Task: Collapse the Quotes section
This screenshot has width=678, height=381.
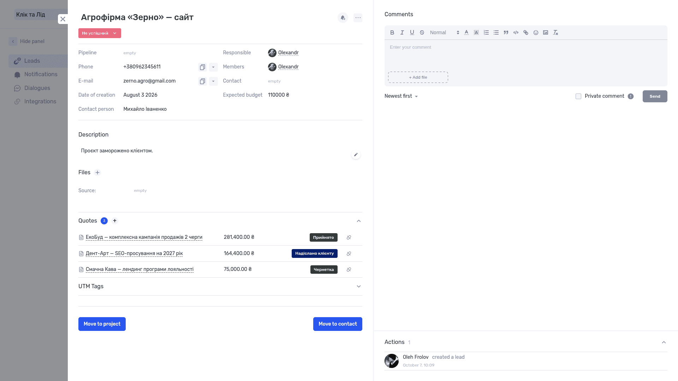Action: tap(359, 221)
